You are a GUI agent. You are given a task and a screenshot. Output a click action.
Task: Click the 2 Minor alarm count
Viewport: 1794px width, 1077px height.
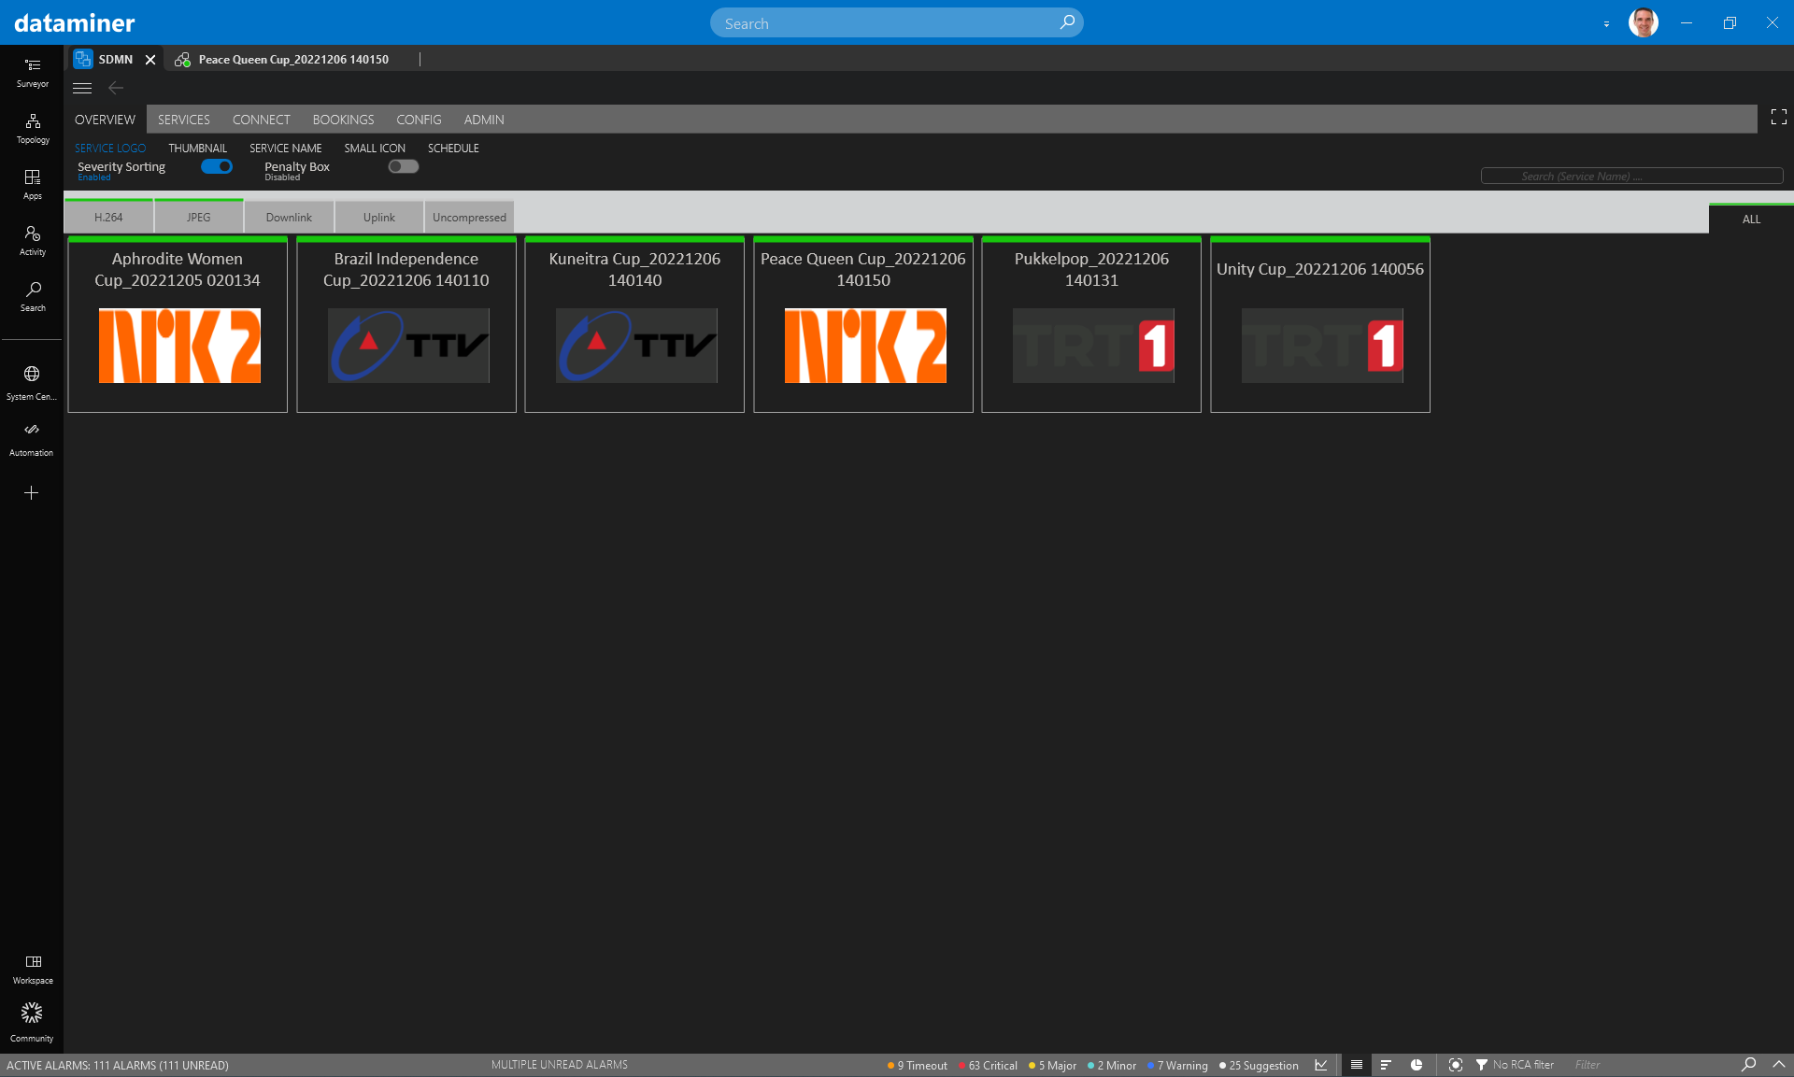pyautogui.click(x=1112, y=1065)
